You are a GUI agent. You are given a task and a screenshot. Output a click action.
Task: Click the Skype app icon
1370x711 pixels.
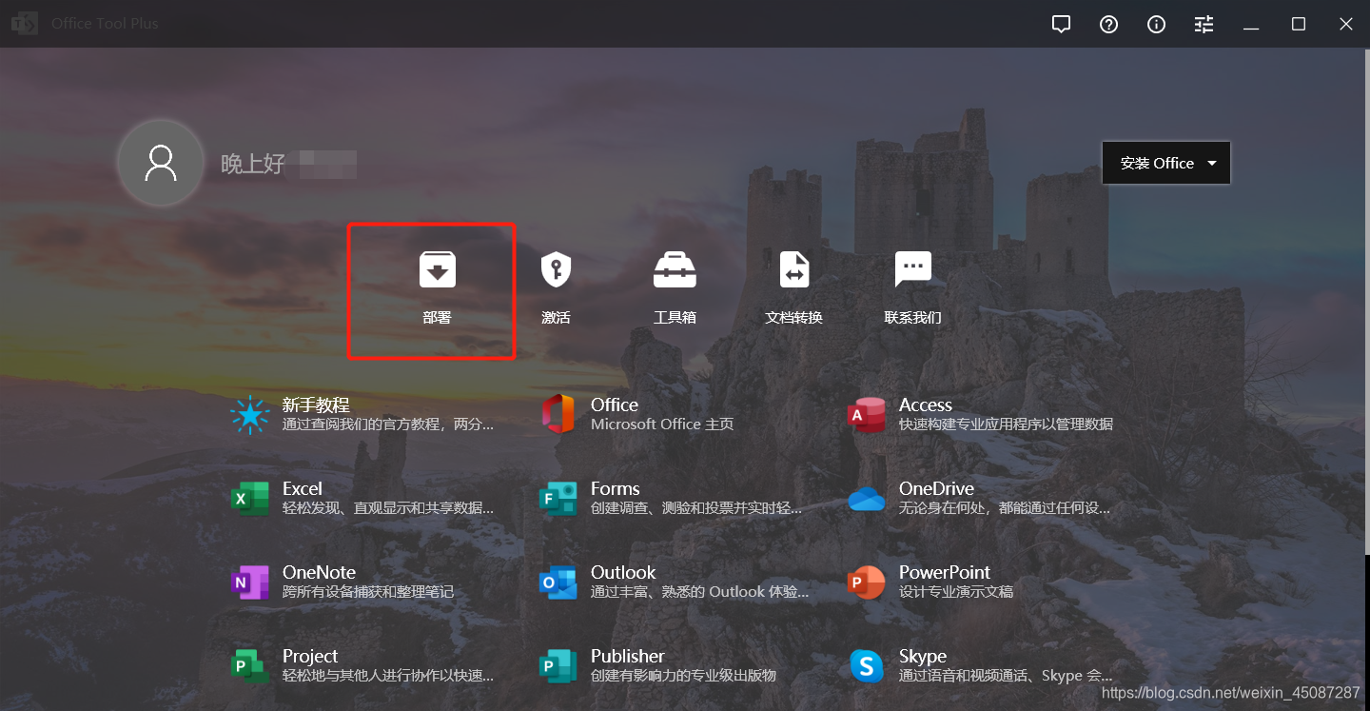click(x=867, y=666)
